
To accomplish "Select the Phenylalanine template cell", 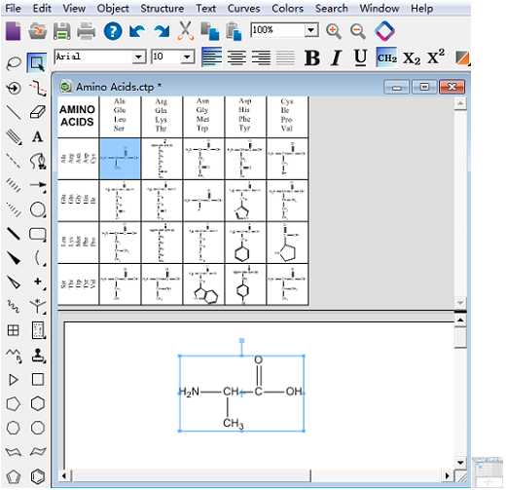I will click(x=245, y=243).
